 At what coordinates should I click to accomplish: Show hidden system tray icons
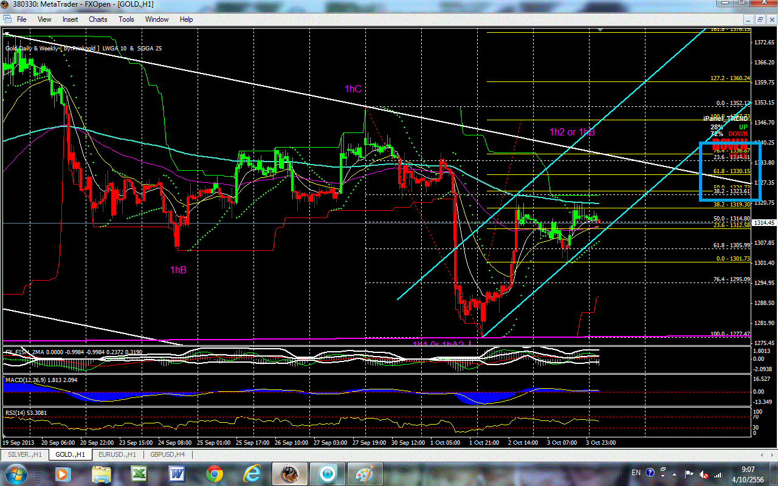675,473
